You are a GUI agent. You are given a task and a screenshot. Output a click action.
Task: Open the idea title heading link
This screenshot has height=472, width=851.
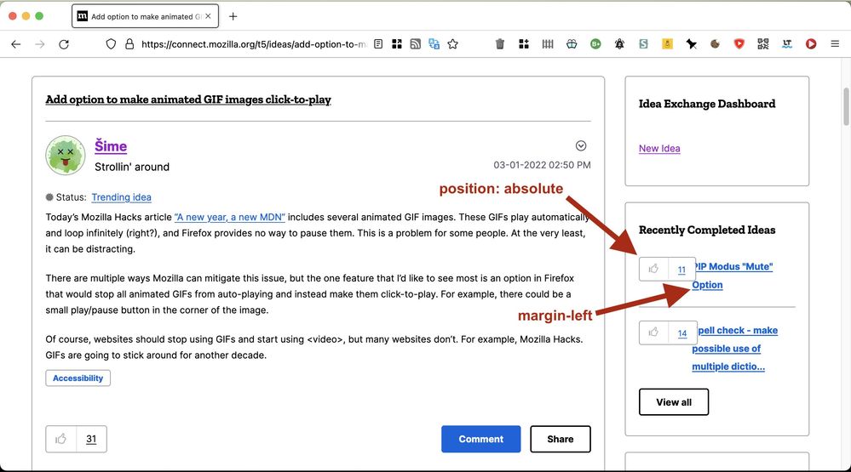(187, 100)
